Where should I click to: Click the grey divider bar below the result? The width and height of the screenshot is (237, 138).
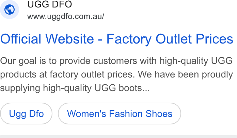(x=118, y=137)
